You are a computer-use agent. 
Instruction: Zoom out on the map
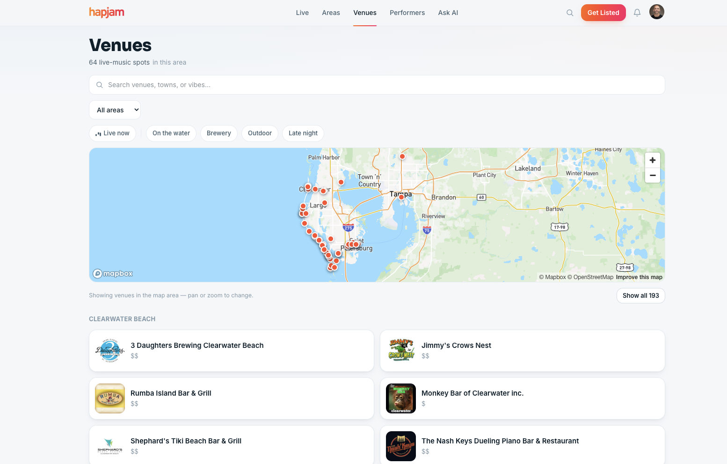pyautogui.click(x=653, y=175)
